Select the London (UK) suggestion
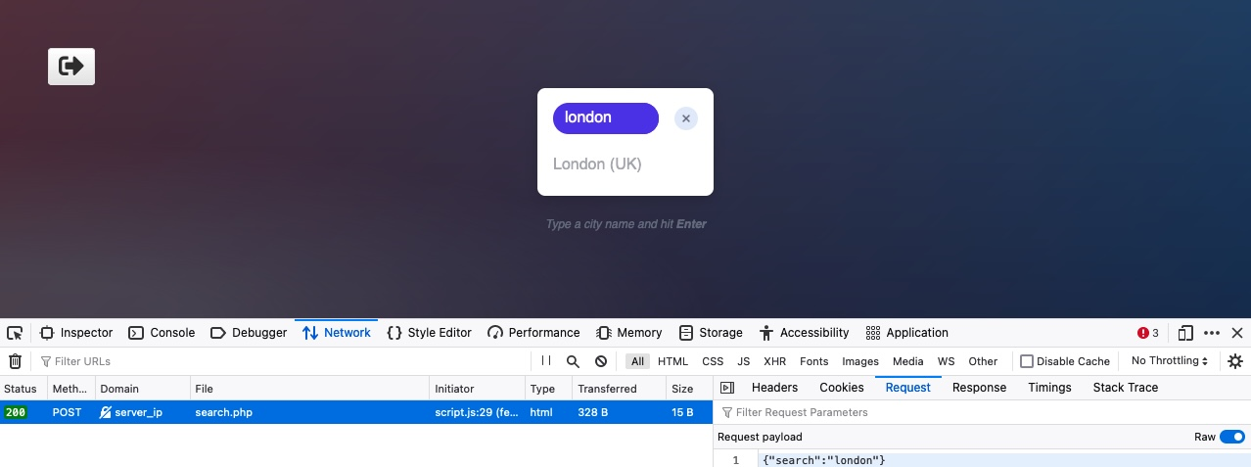 point(597,163)
